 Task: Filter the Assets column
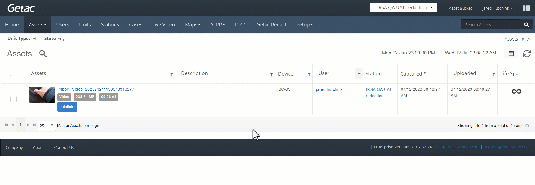coord(172,74)
